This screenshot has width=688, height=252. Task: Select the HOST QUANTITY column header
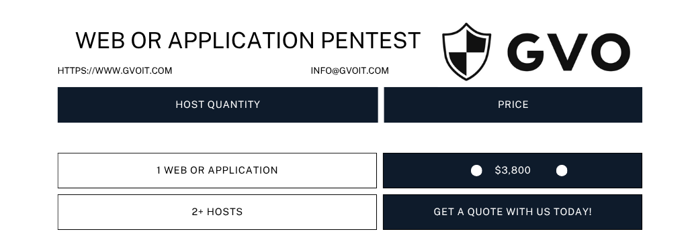click(218, 105)
